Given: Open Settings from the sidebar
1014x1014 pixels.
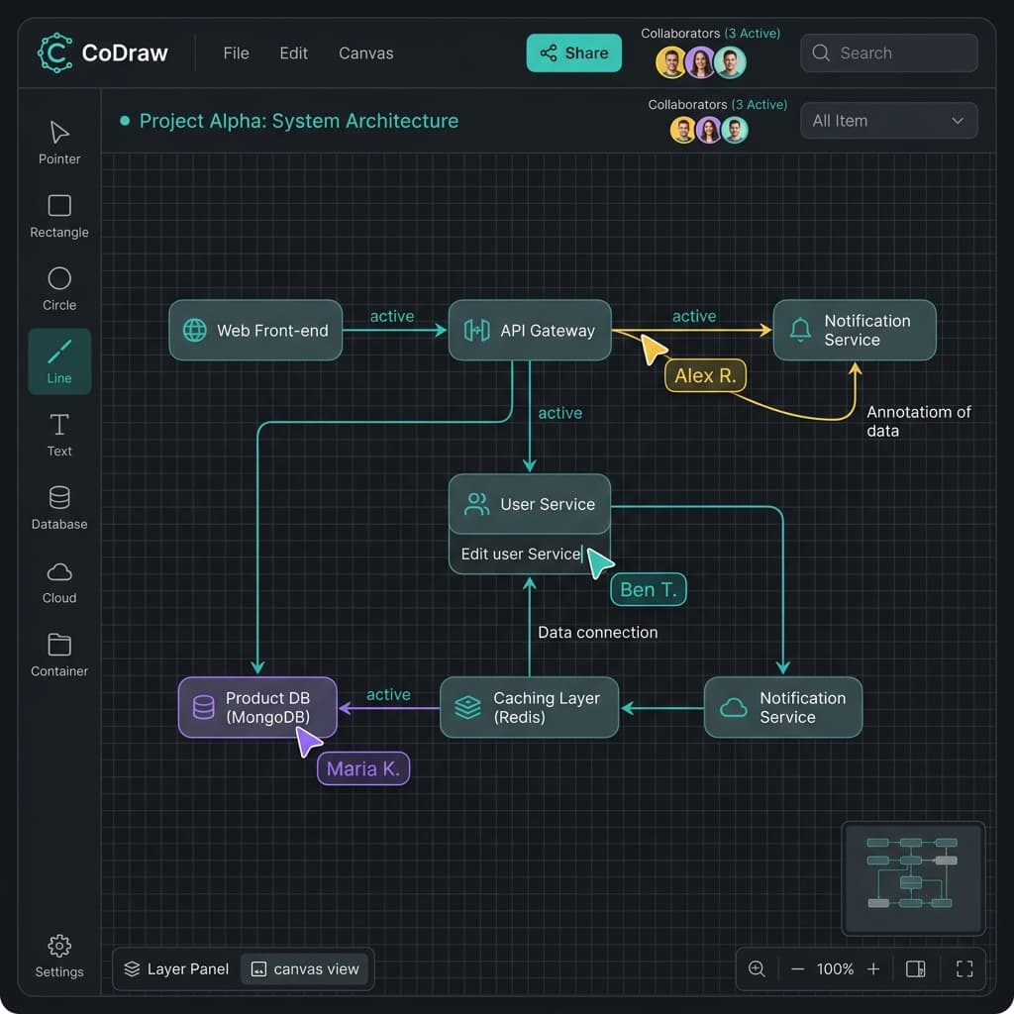Looking at the screenshot, I should coord(58,956).
